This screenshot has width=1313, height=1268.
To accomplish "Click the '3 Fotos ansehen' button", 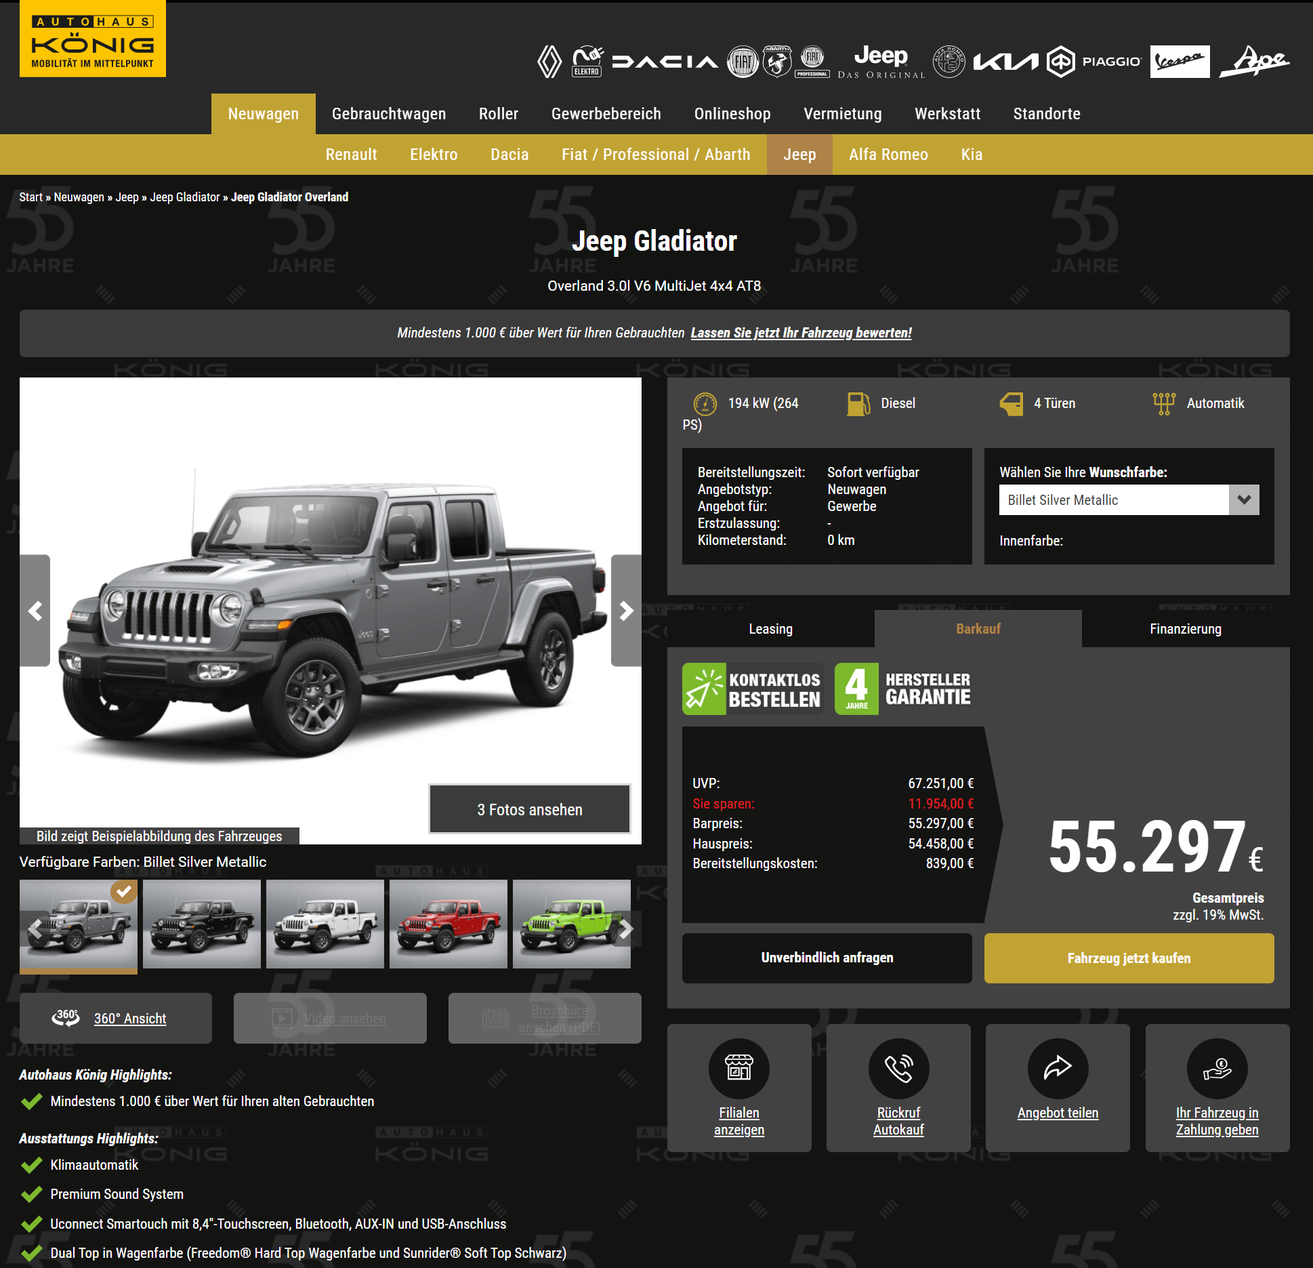I will pos(530,809).
